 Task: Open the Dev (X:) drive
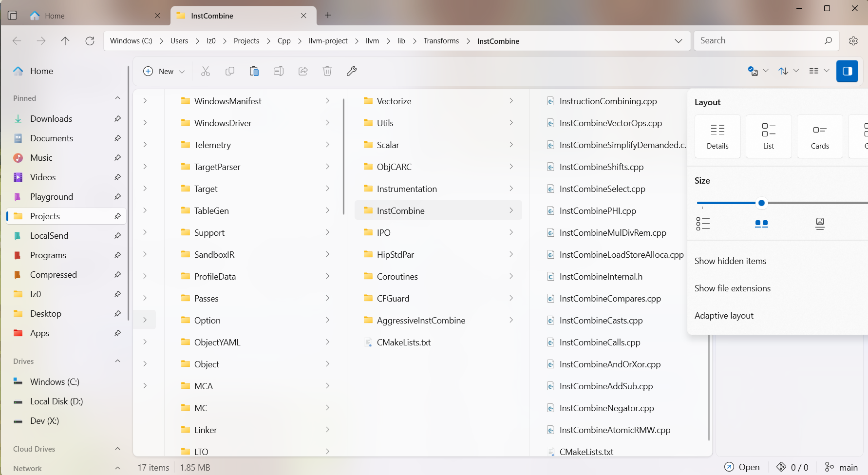coord(66,421)
